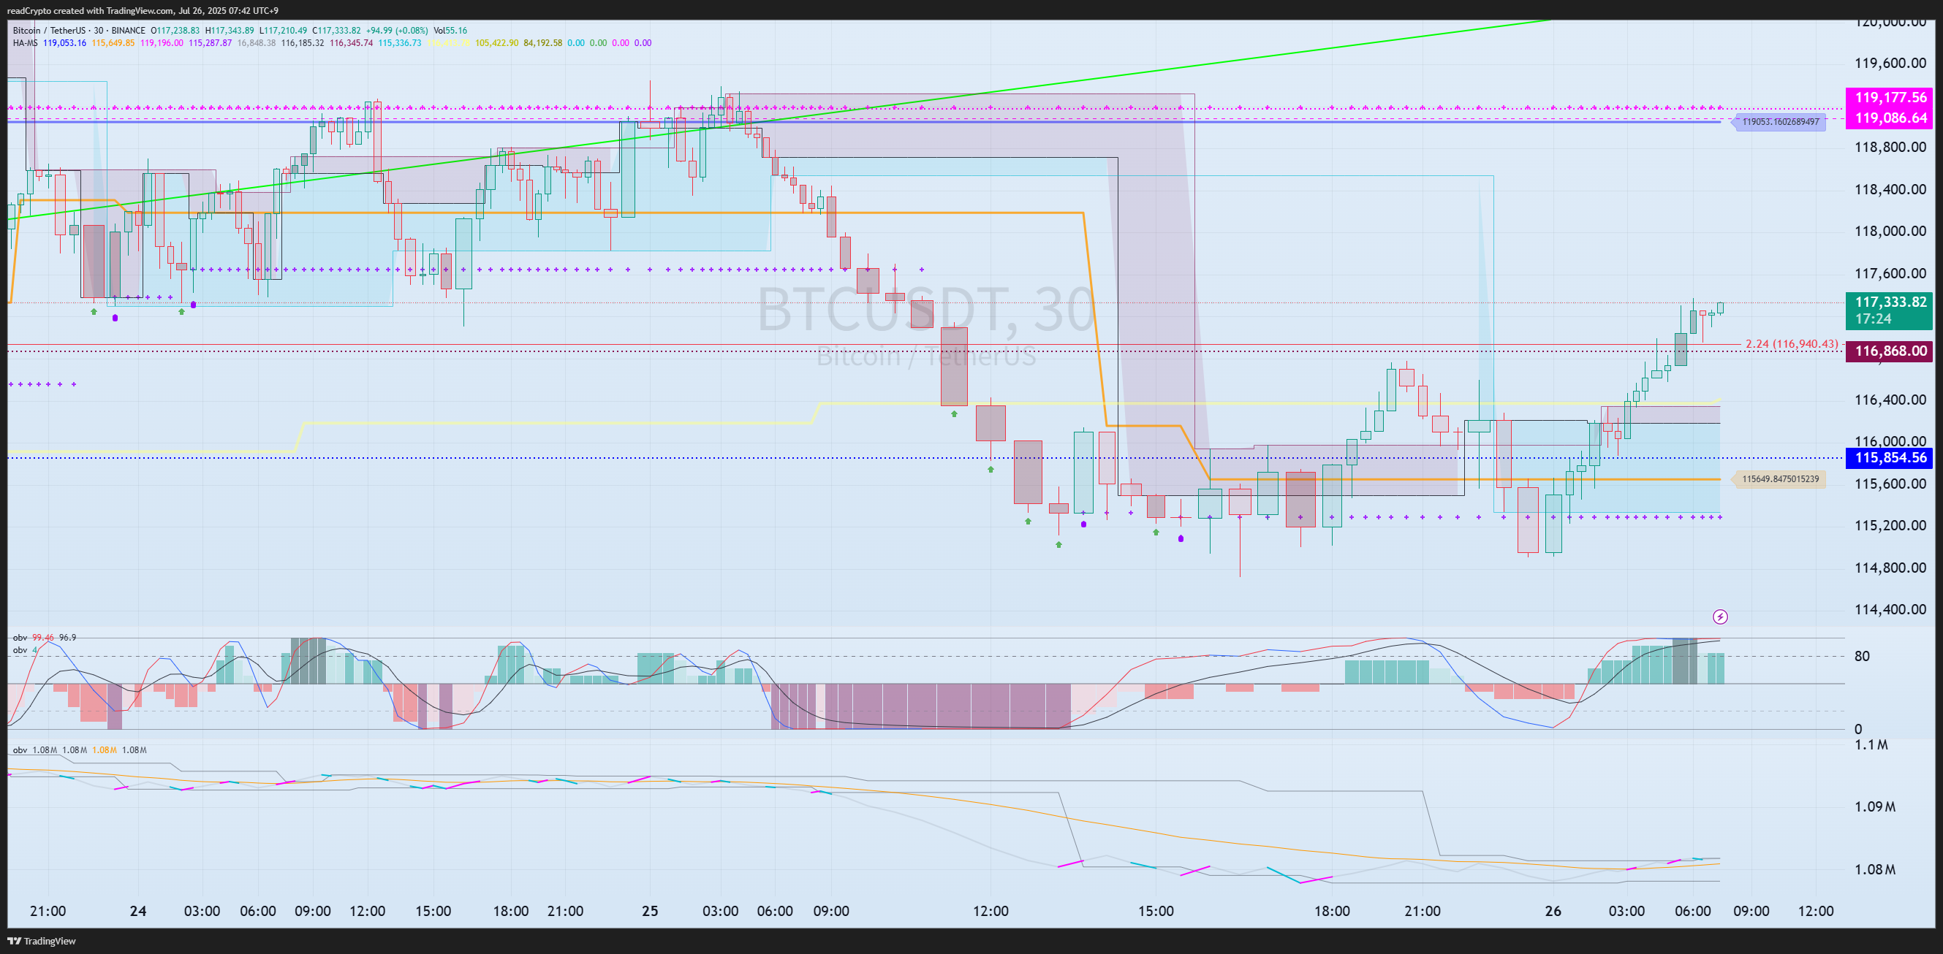Viewport: 1943px width, 954px height.
Task: Click the 114,400.00 price axis label
Action: coord(1890,610)
